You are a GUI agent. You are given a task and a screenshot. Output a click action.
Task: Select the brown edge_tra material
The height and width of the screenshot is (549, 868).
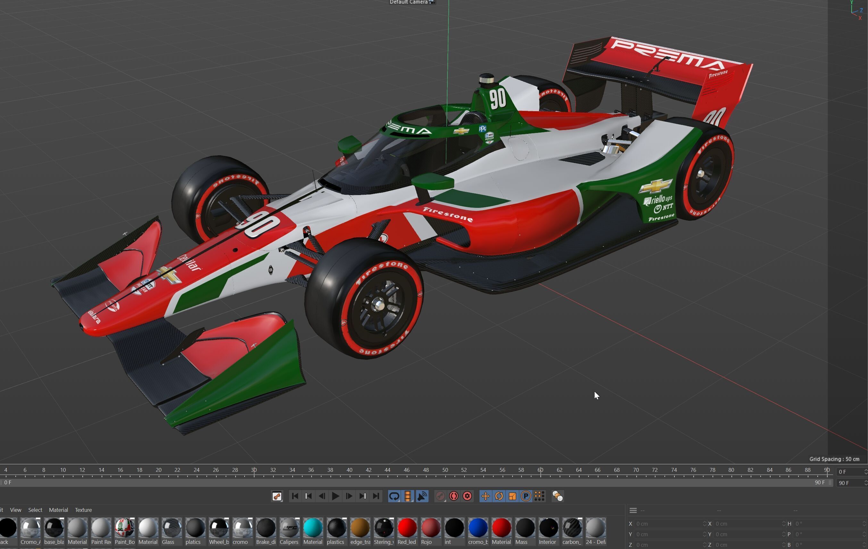click(360, 528)
